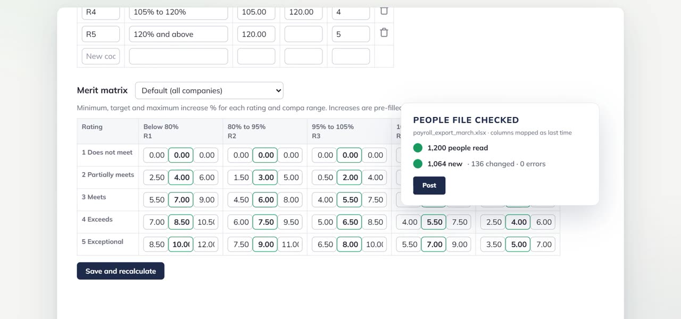Click '3 Meets' rating row label
Image resolution: width=681 pixels, height=319 pixels.
coord(94,197)
